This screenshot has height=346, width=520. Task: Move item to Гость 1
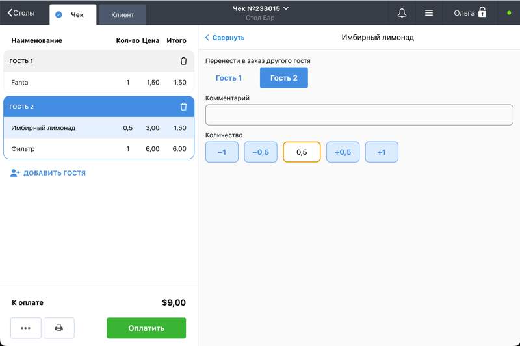pos(229,78)
